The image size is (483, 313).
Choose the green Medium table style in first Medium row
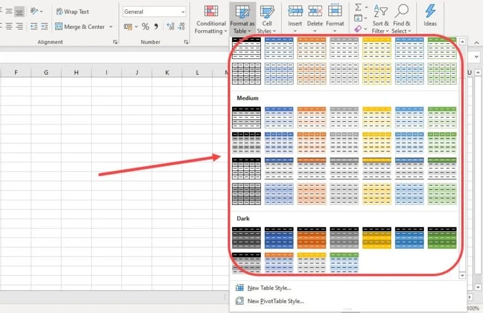click(441, 118)
